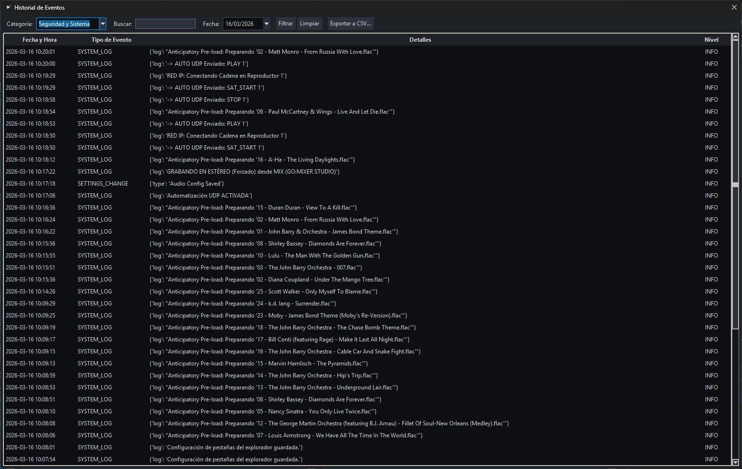Select the row timestamped 2026-03-16 10:07:54
The image size is (742, 469).
[x=367, y=459]
